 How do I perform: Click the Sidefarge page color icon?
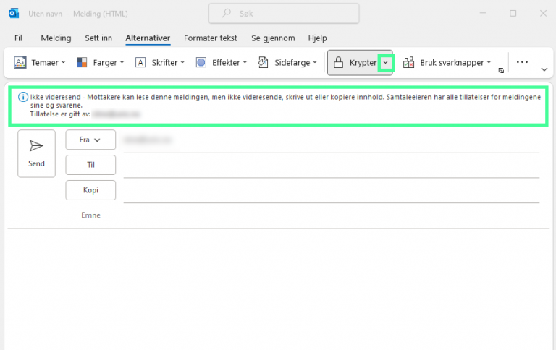coord(264,63)
